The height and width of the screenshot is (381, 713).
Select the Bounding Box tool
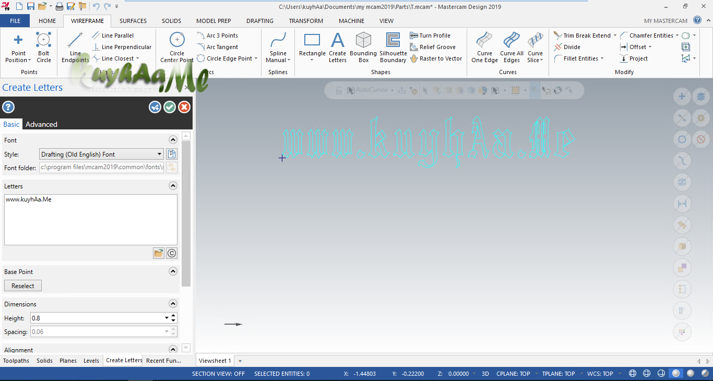coord(363,47)
